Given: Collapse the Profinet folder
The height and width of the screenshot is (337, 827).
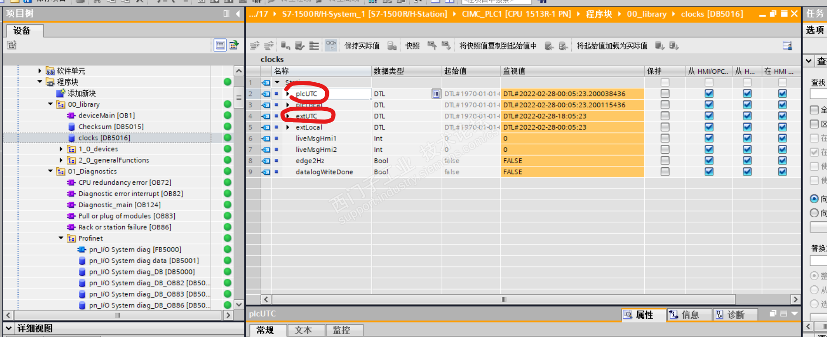Looking at the screenshot, I should (61, 238).
